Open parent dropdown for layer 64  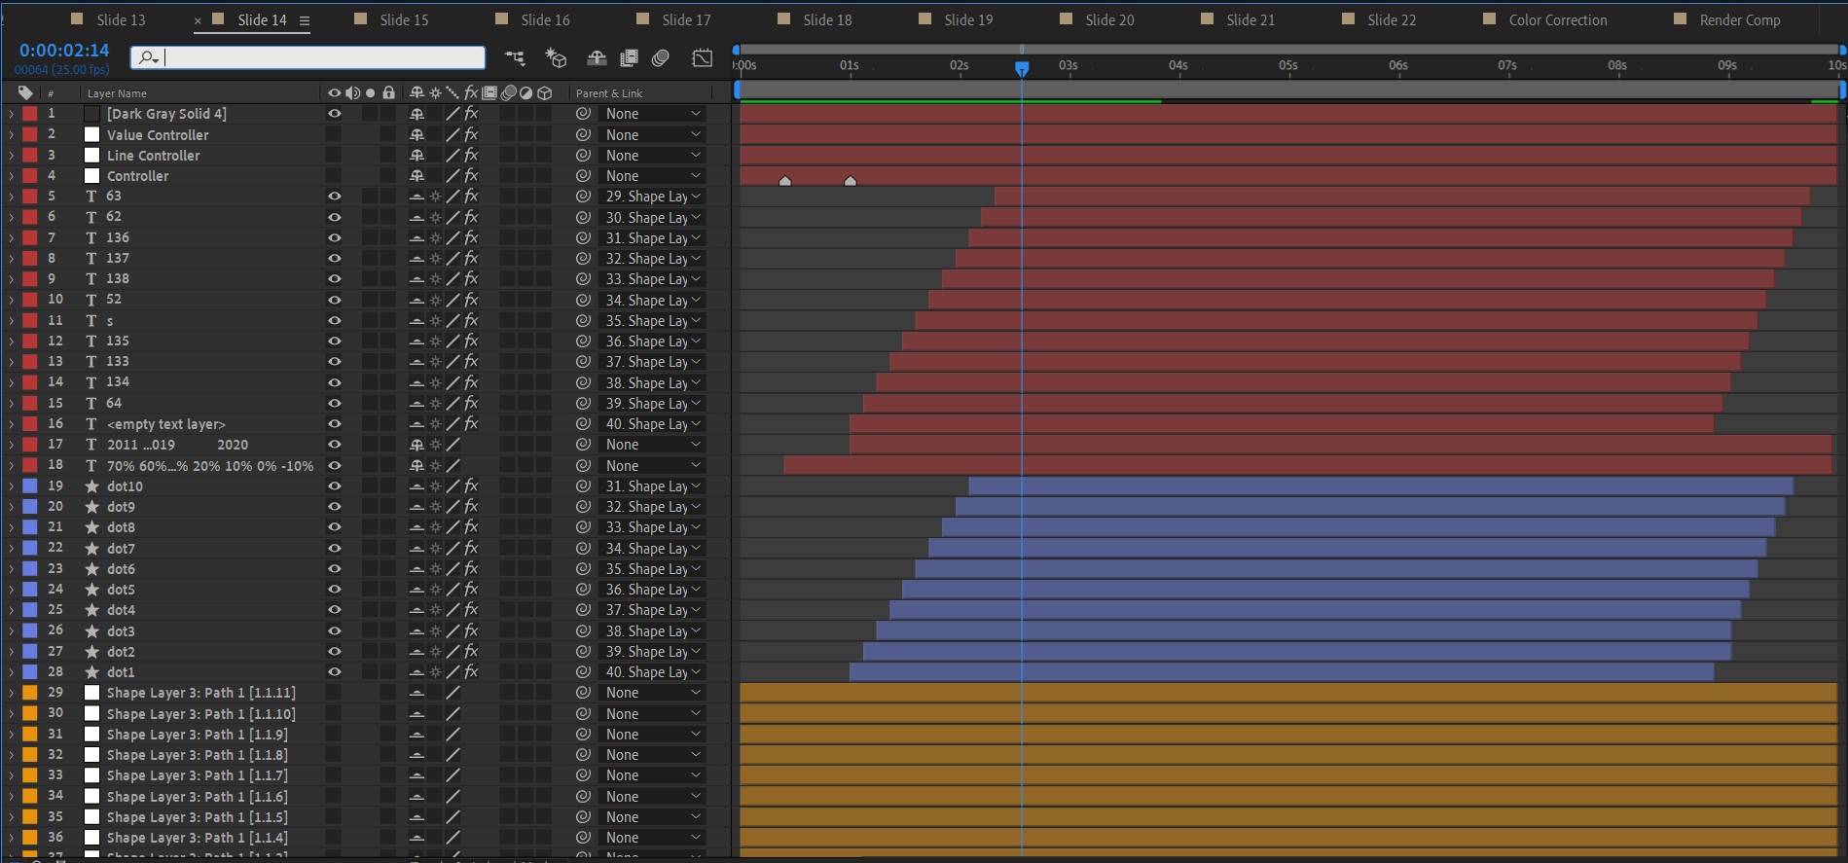652,404
